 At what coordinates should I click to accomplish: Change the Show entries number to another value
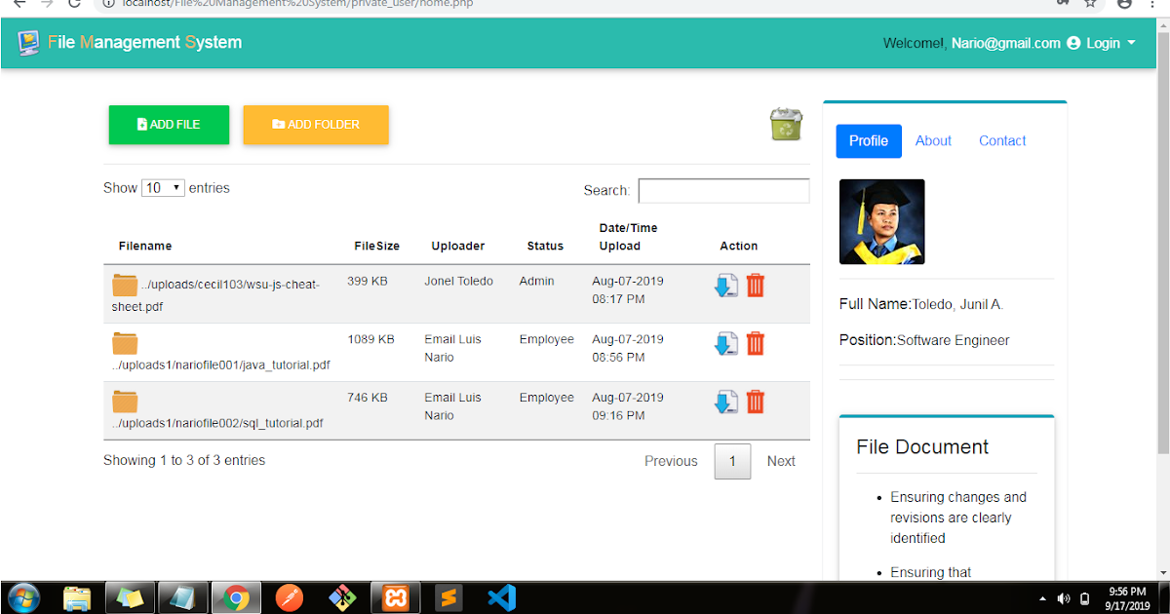click(x=163, y=187)
